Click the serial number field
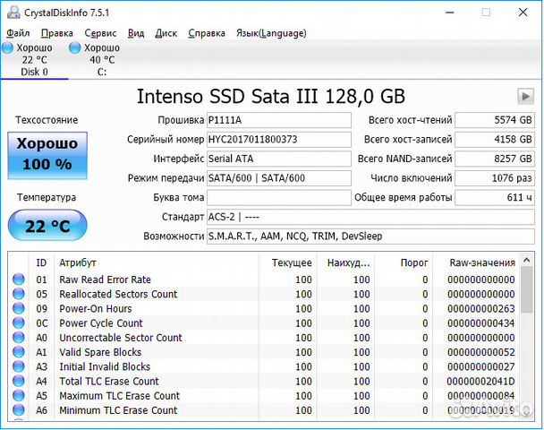 pos(278,140)
